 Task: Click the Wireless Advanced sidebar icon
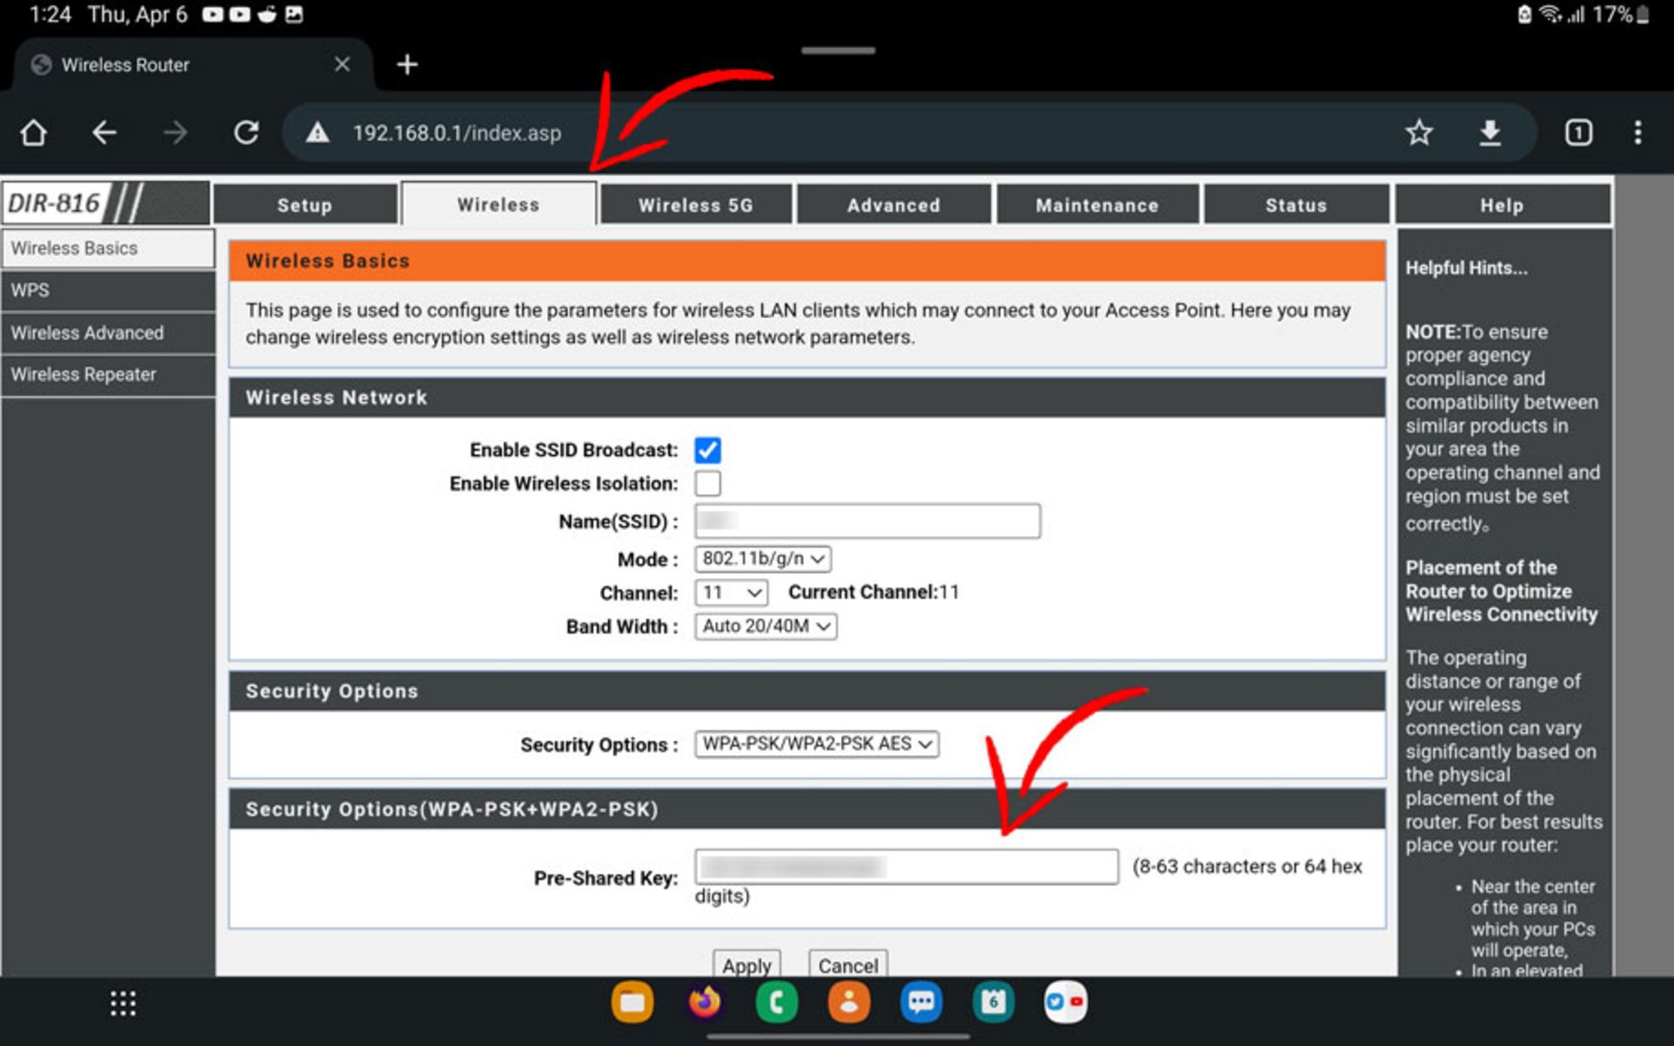click(87, 331)
